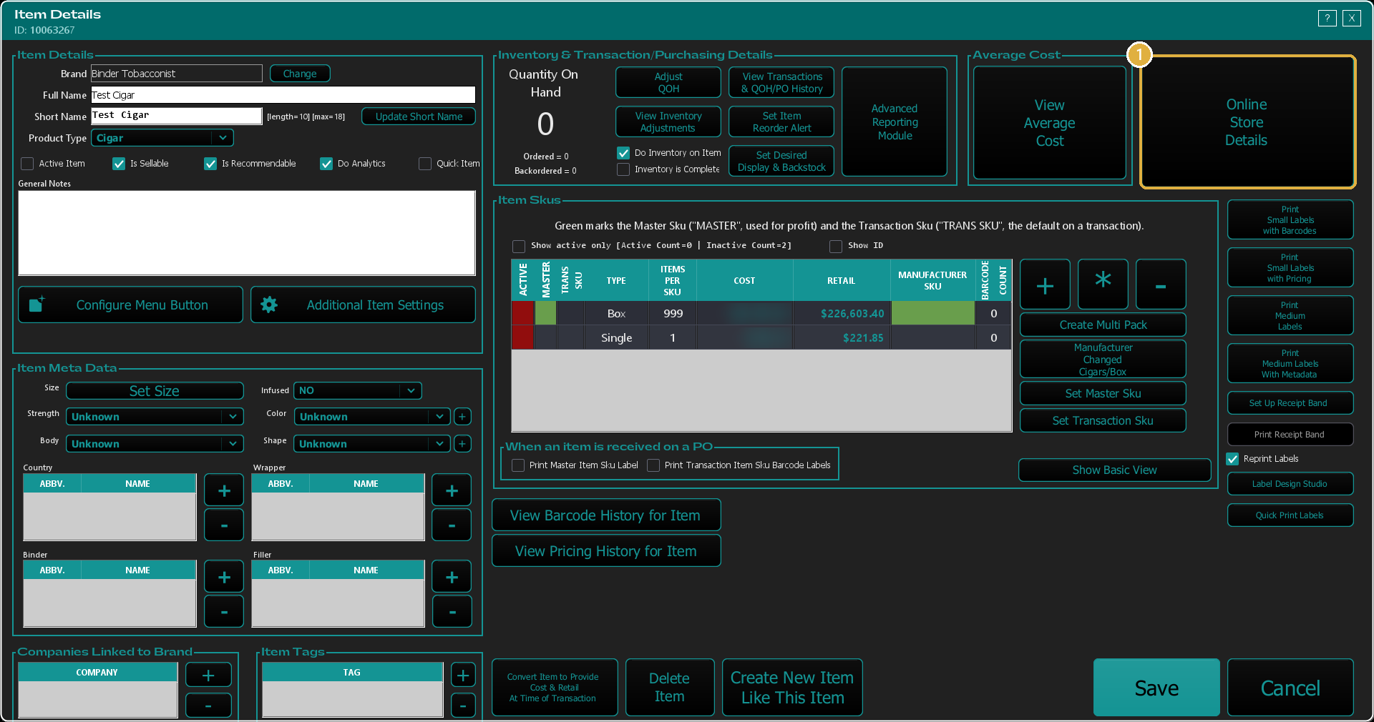Check Inventory is Complete checkbox
This screenshot has width=1374, height=722.
[x=623, y=169]
